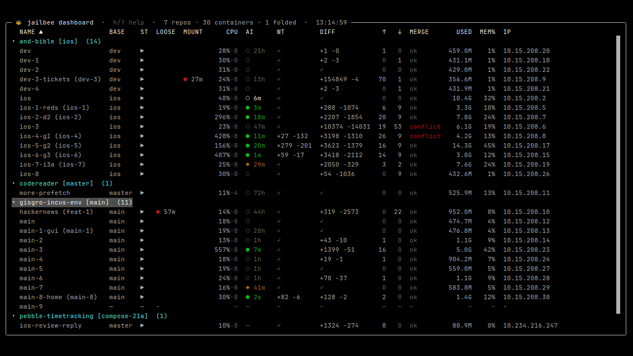Screen dimensions: 633x356
Task: Click the orange diamond AI marker for main-7
Action: [247, 288]
